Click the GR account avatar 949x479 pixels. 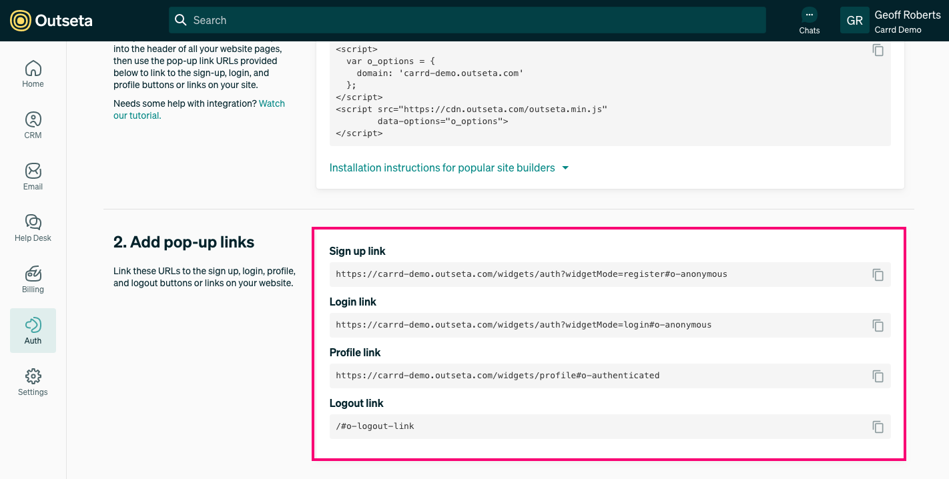click(855, 20)
